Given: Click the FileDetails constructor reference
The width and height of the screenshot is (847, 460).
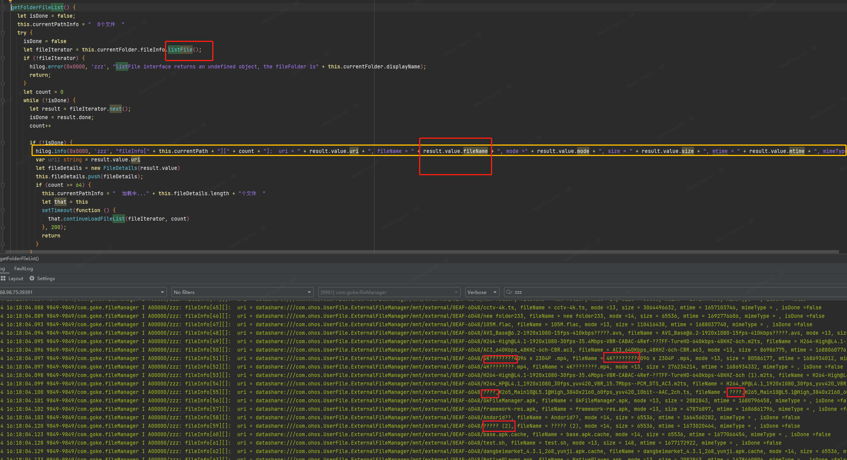Looking at the screenshot, I should (x=120, y=168).
